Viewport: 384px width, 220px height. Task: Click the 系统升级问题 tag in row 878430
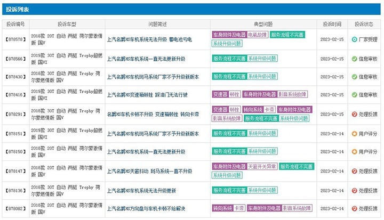[262, 76]
